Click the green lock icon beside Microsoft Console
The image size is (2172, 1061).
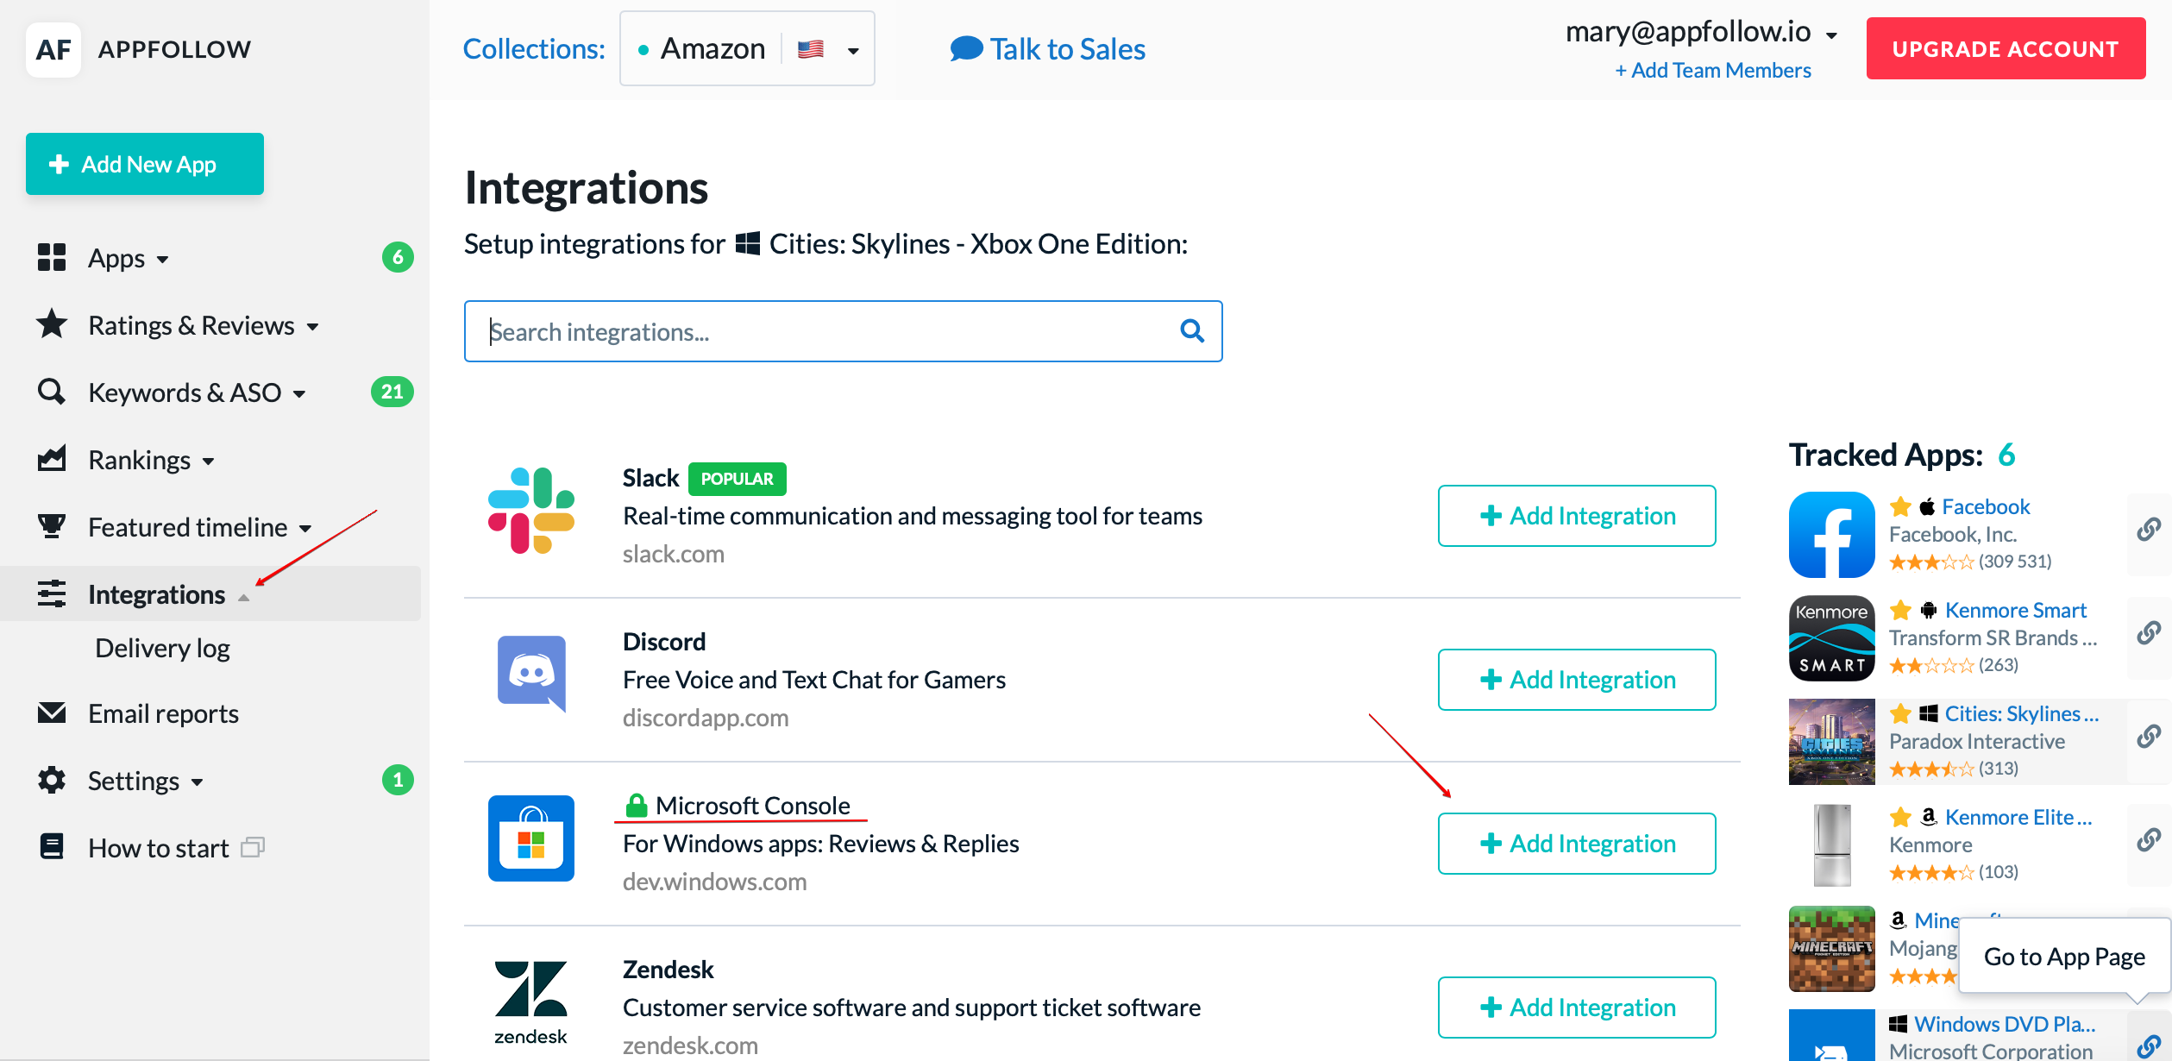click(x=637, y=805)
